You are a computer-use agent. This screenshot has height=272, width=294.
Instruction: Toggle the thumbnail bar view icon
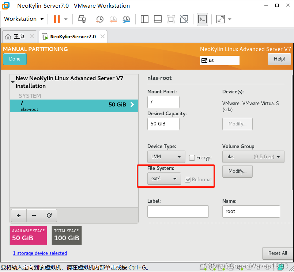point(158,19)
